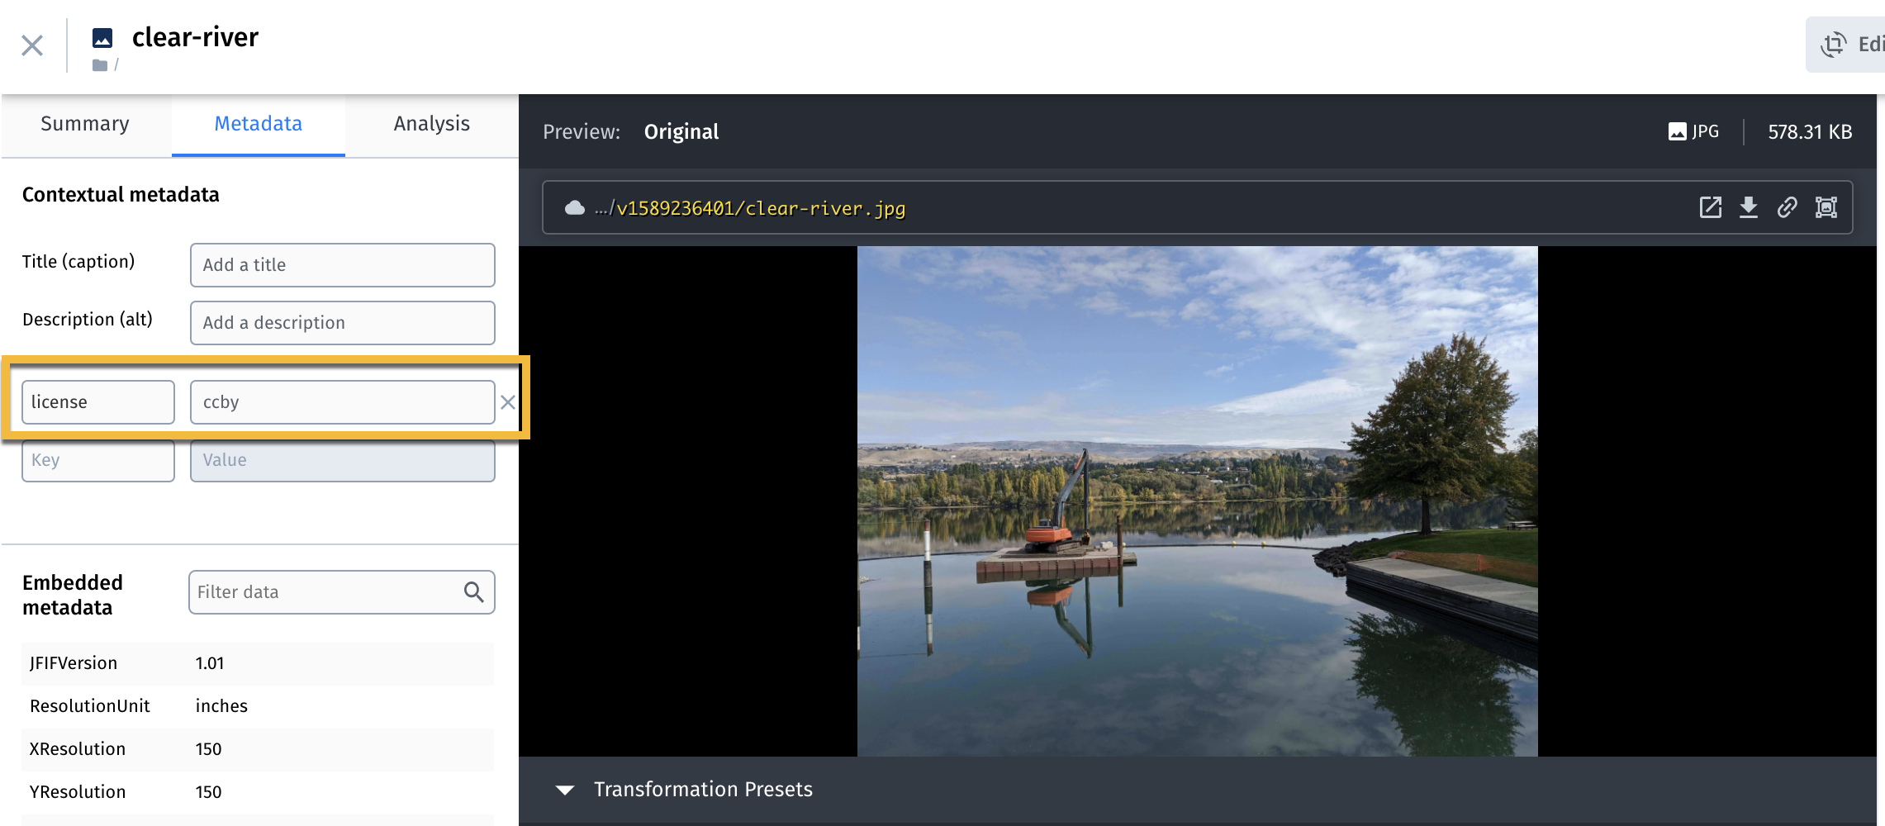This screenshot has width=1885, height=826.
Task: Click the clear-river.jpg URL path
Action: pos(761,208)
